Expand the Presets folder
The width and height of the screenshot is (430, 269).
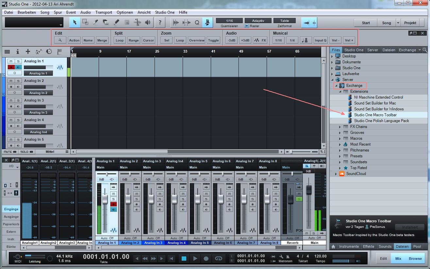[x=340, y=156]
